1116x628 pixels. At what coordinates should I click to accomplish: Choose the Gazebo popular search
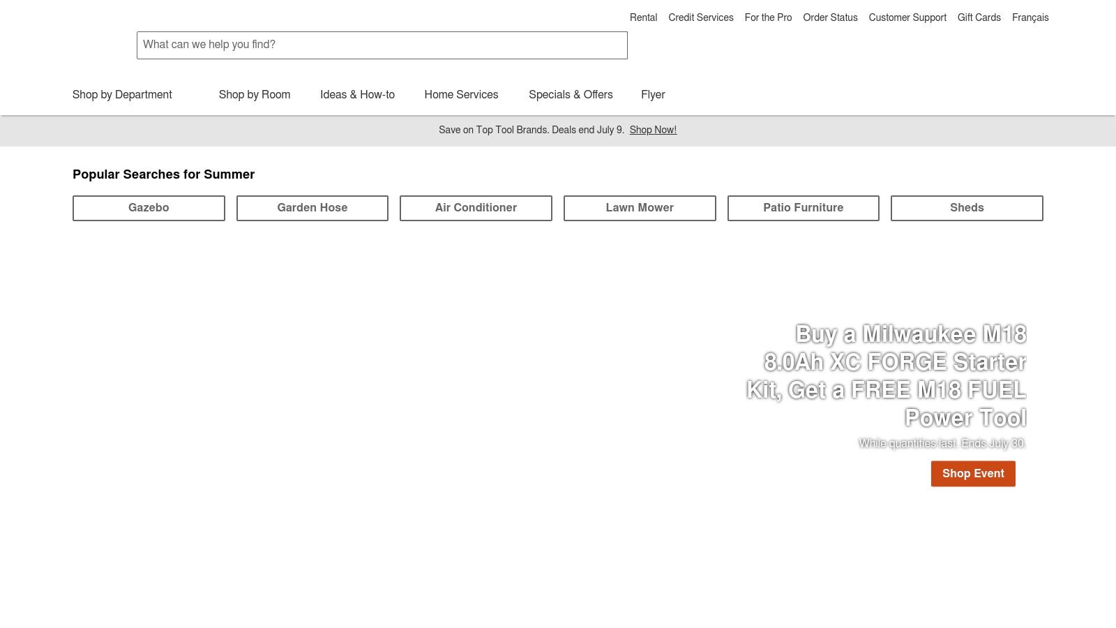(149, 208)
